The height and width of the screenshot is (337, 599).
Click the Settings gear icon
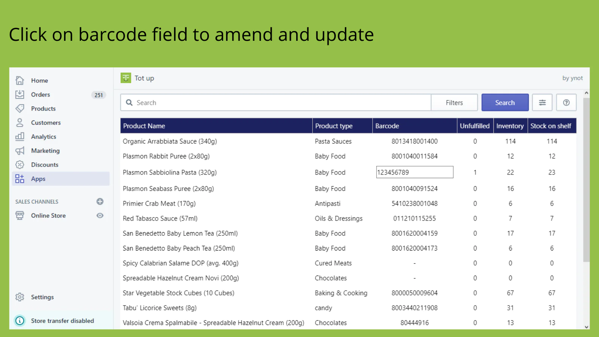[20, 297]
